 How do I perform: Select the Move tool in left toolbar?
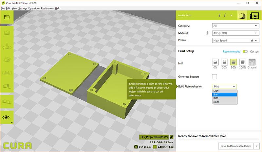click(x=7, y=46)
